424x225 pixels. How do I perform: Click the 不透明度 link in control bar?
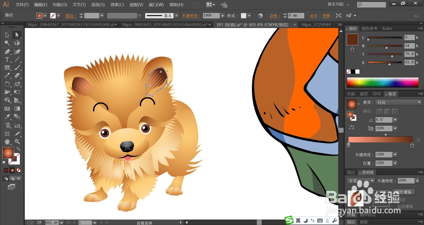click(x=191, y=16)
